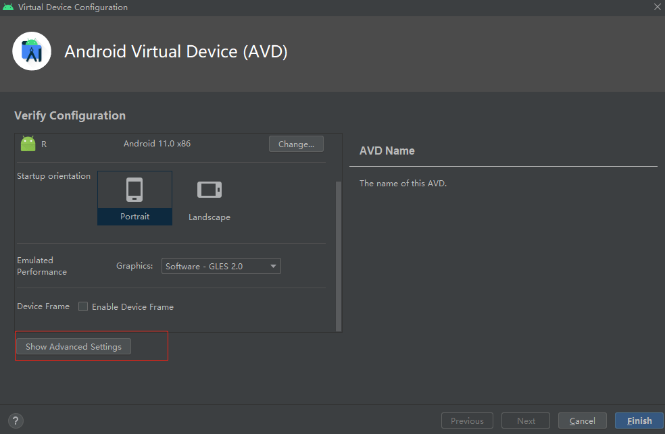665x434 pixels.
Task: Choose Portrait startup orientation
Action: (x=135, y=198)
